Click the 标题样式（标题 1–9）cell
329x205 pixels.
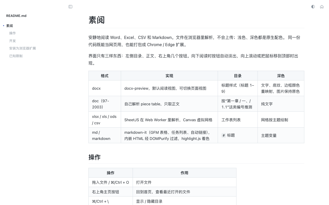click(238, 88)
